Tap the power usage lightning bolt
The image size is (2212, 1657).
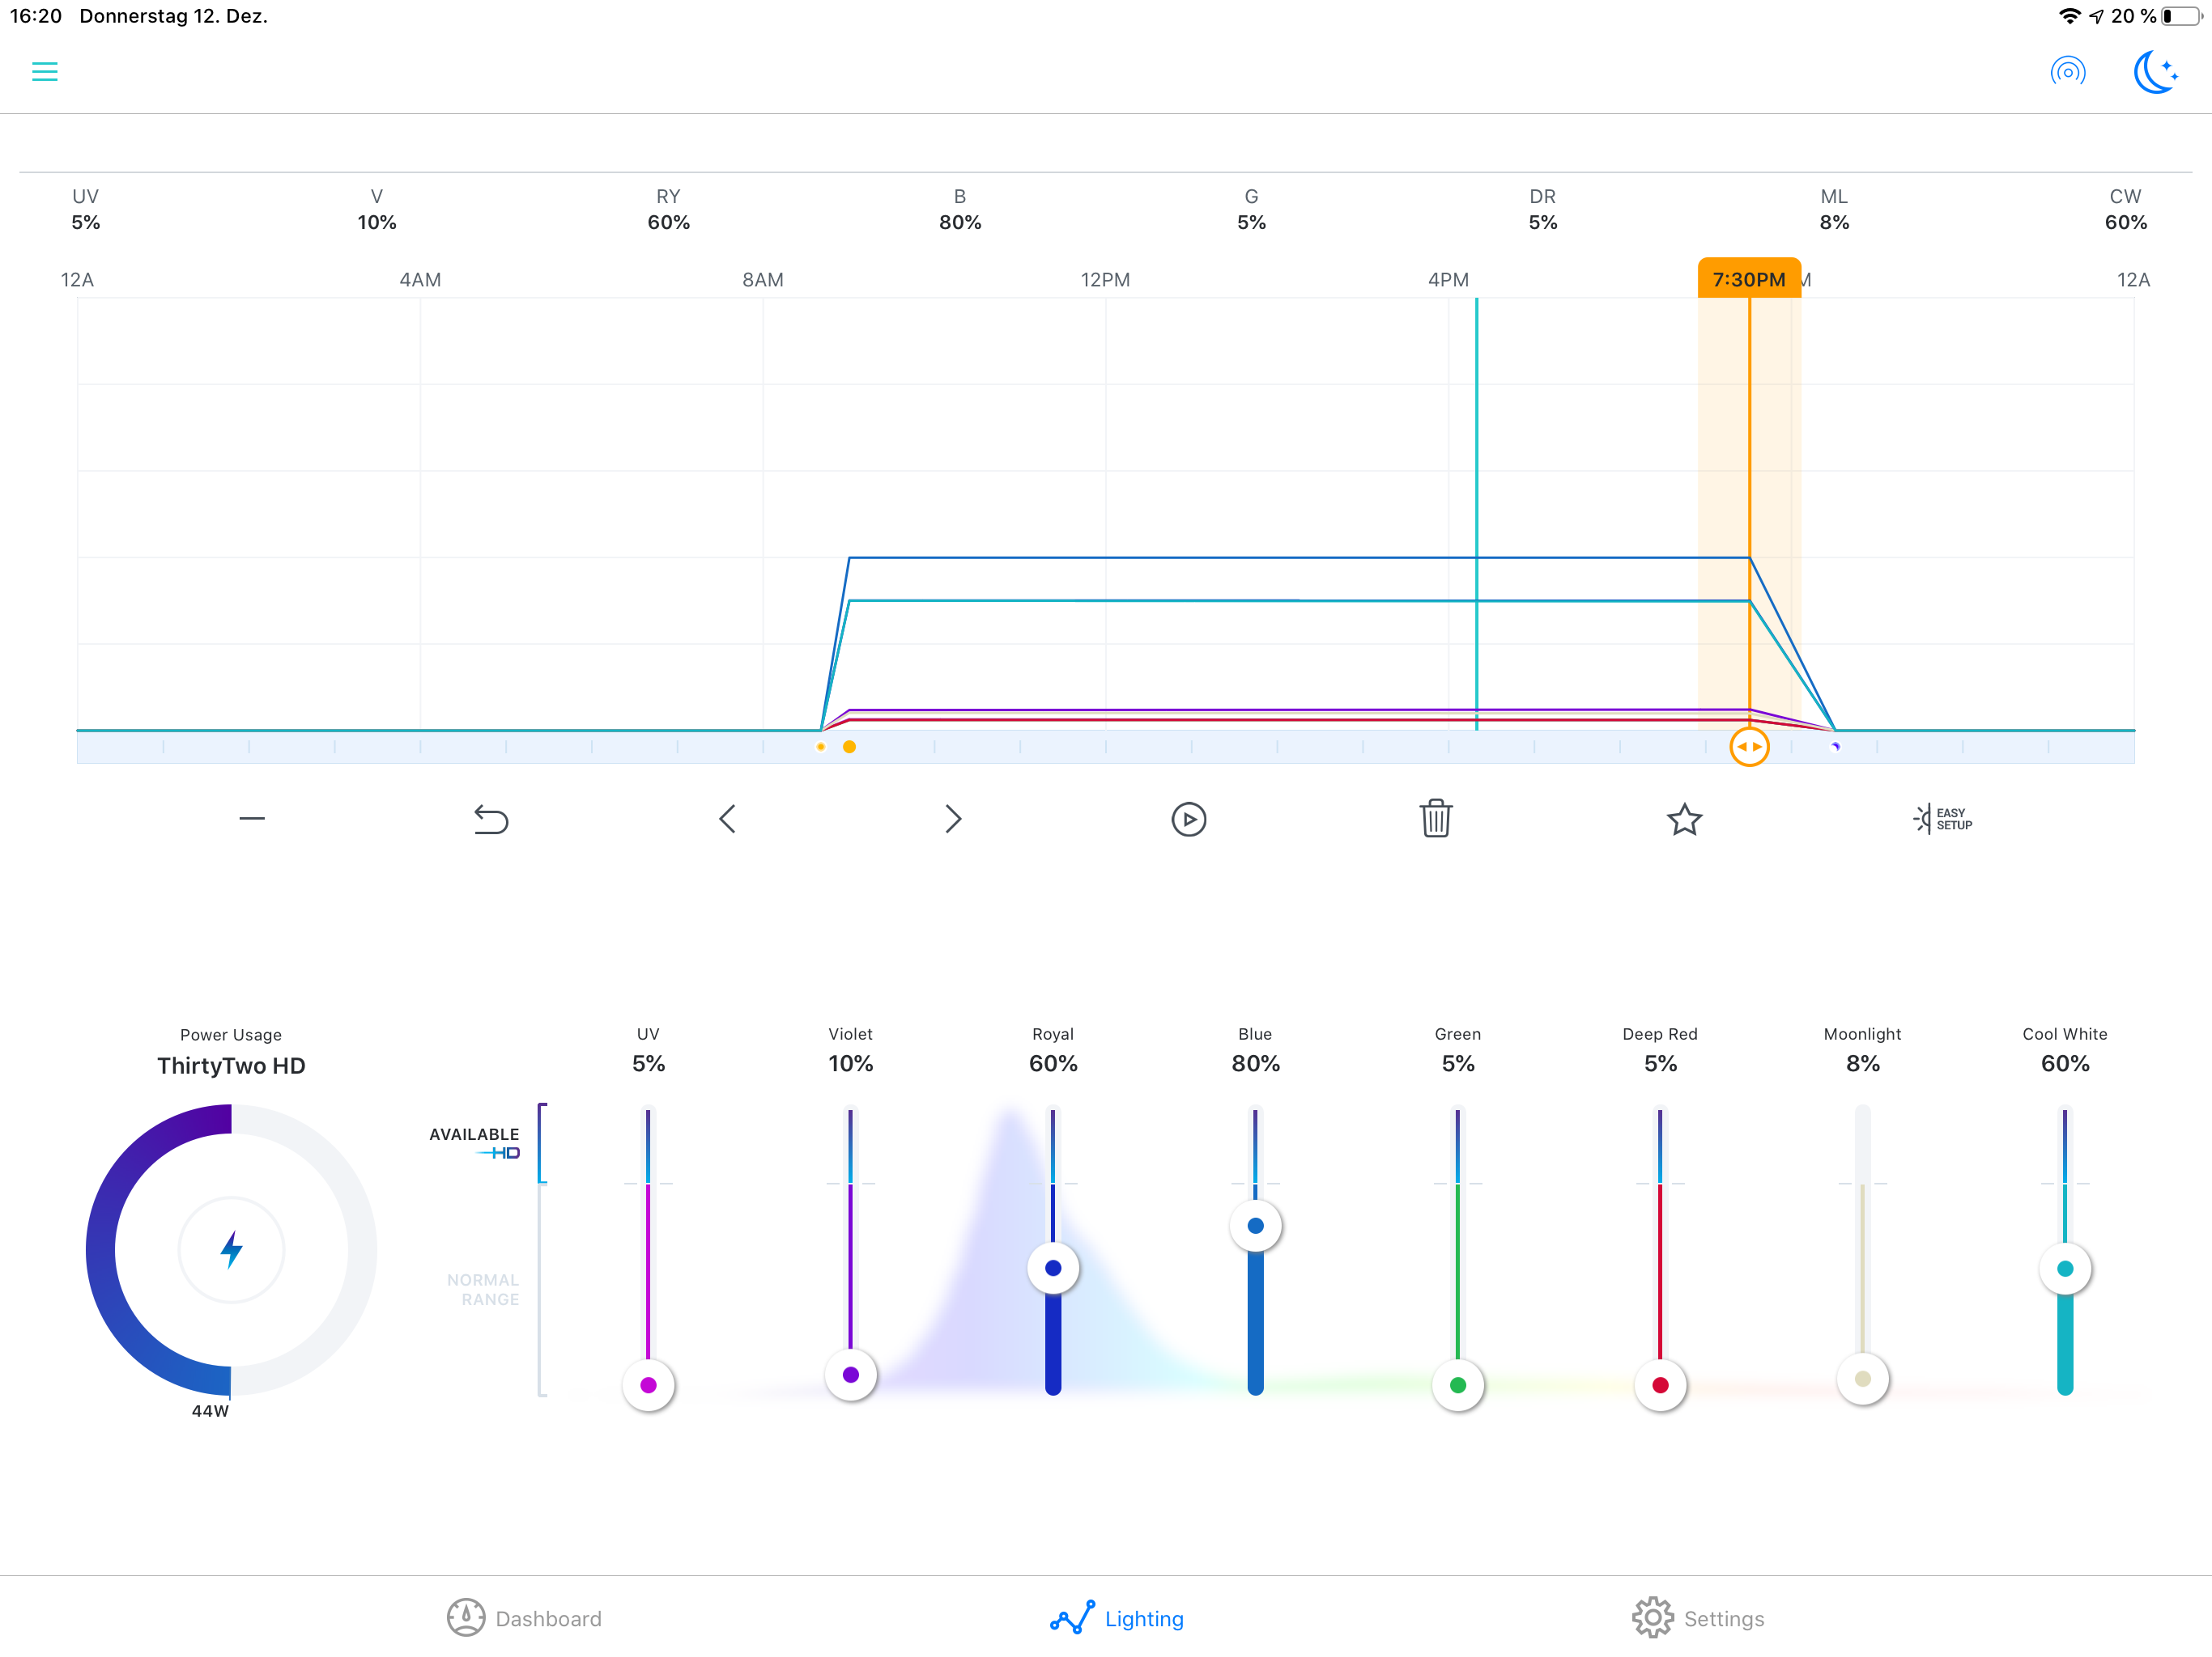pos(231,1249)
